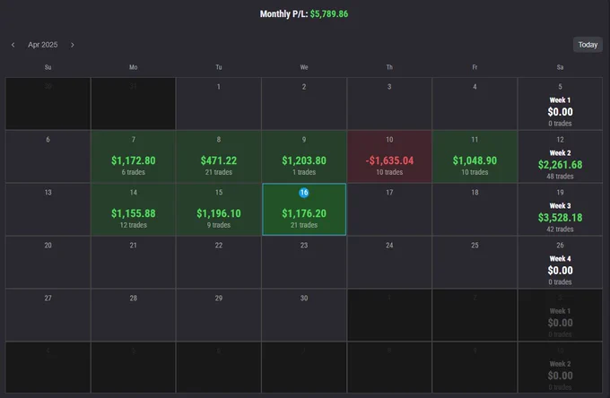This screenshot has width=610, height=398.
Task: Open Week 2 summary showing $2,261.68
Action: (560, 156)
